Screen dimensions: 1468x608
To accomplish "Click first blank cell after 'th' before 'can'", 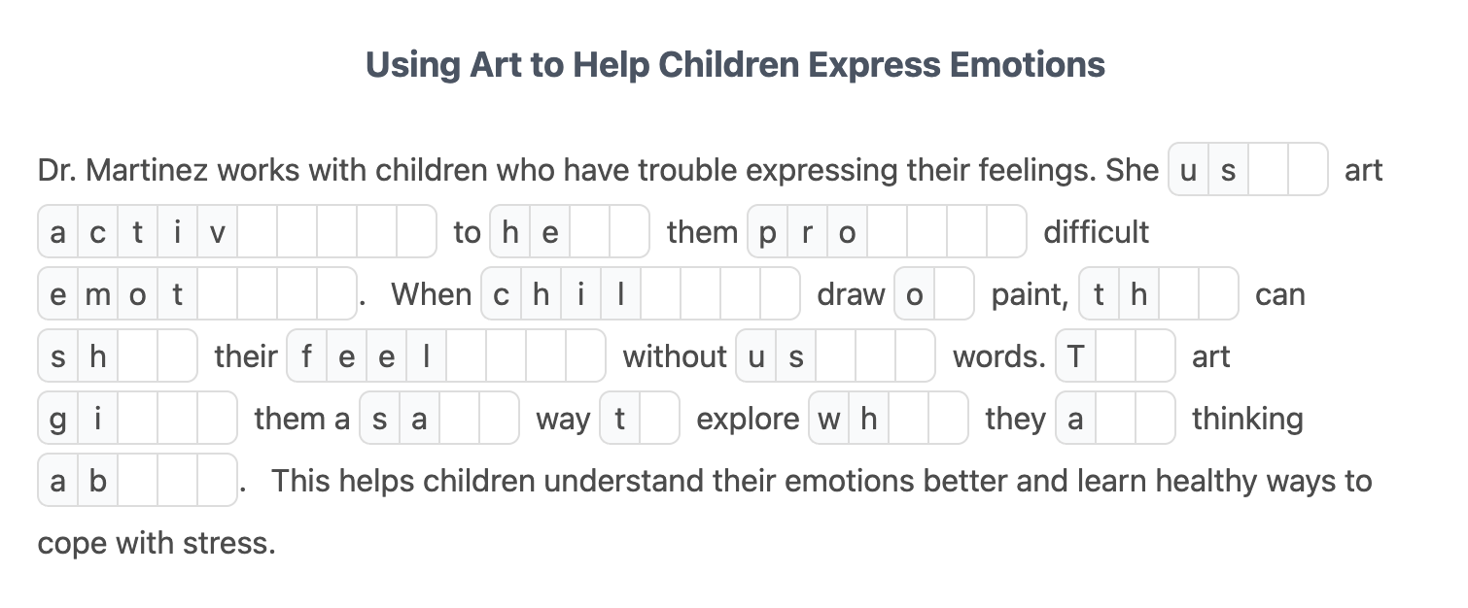I will coord(1177,294).
